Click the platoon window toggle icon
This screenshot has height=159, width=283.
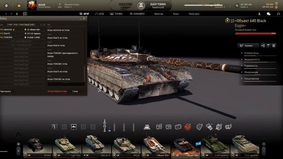25,14
